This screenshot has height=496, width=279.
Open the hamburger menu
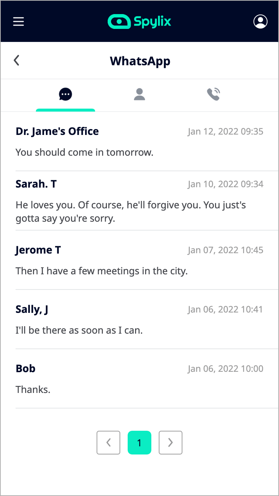click(19, 22)
